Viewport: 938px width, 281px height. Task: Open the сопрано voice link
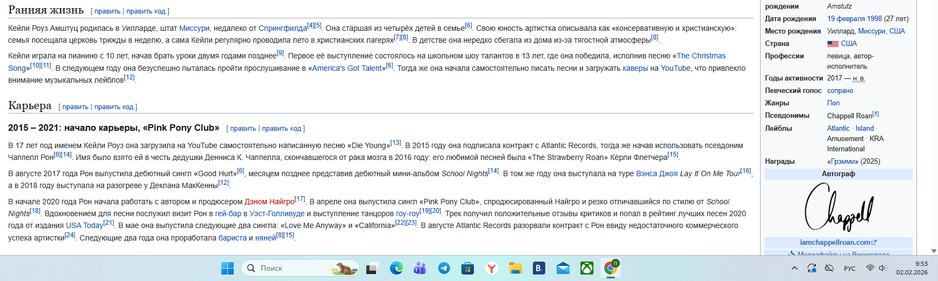tap(840, 90)
